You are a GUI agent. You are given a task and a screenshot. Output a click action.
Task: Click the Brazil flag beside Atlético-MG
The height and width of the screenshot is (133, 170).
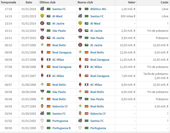[x=87, y=9]
